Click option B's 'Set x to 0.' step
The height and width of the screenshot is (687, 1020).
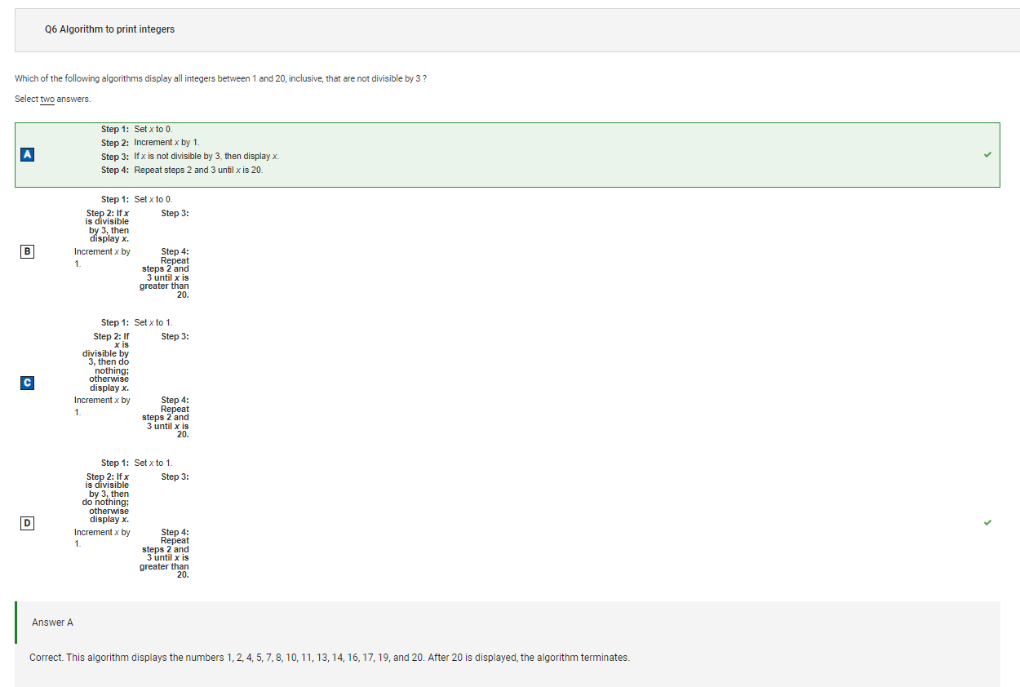point(153,199)
